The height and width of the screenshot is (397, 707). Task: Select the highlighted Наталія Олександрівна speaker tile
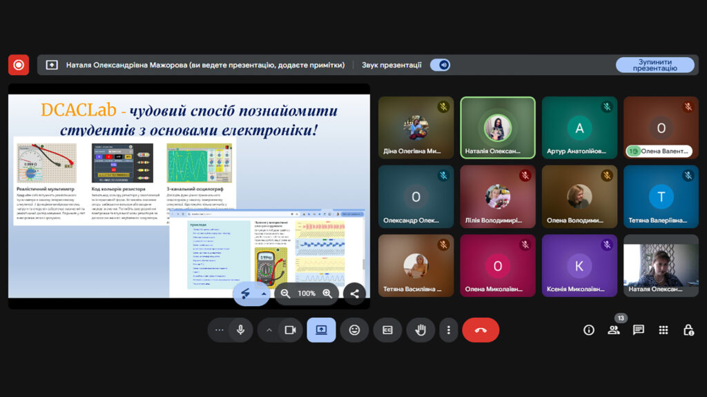(498, 128)
